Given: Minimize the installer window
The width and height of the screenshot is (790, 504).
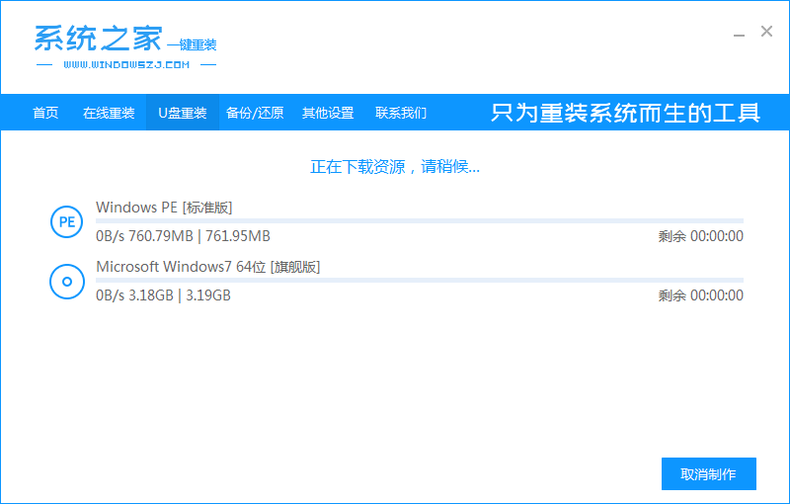Looking at the screenshot, I should coord(739,33).
